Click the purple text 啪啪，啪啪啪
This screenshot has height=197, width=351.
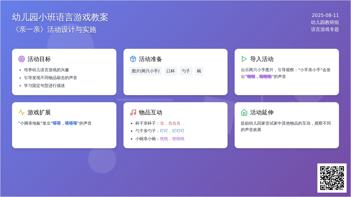259,76
